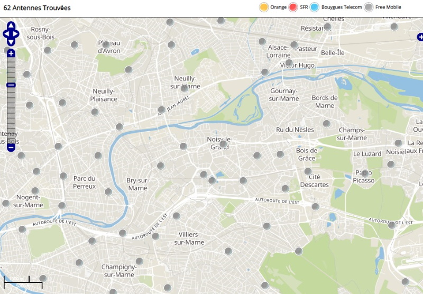The width and height of the screenshot is (423, 294).
Task: Click antenna marker below Villiers-sur-Marne label
Action: (x=228, y=251)
